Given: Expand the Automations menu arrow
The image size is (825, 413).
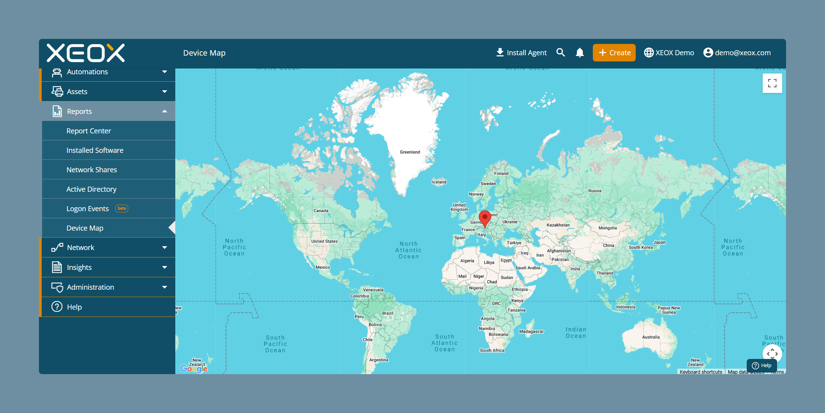Looking at the screenshot, I should (164, 72).
